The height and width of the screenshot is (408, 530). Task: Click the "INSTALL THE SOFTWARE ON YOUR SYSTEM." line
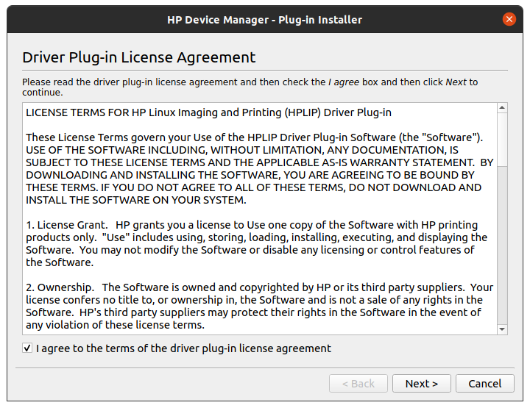pos(136,200)
